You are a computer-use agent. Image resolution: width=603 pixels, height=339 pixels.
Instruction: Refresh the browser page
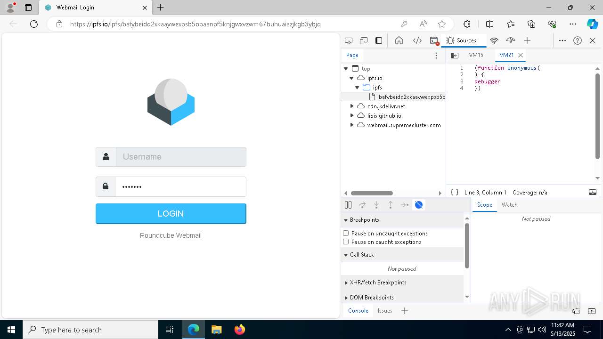[34, 24]
